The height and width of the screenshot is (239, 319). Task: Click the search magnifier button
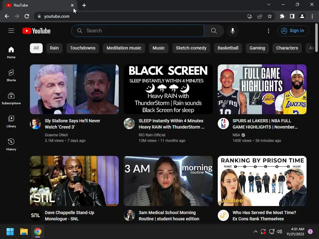point(214,31)
